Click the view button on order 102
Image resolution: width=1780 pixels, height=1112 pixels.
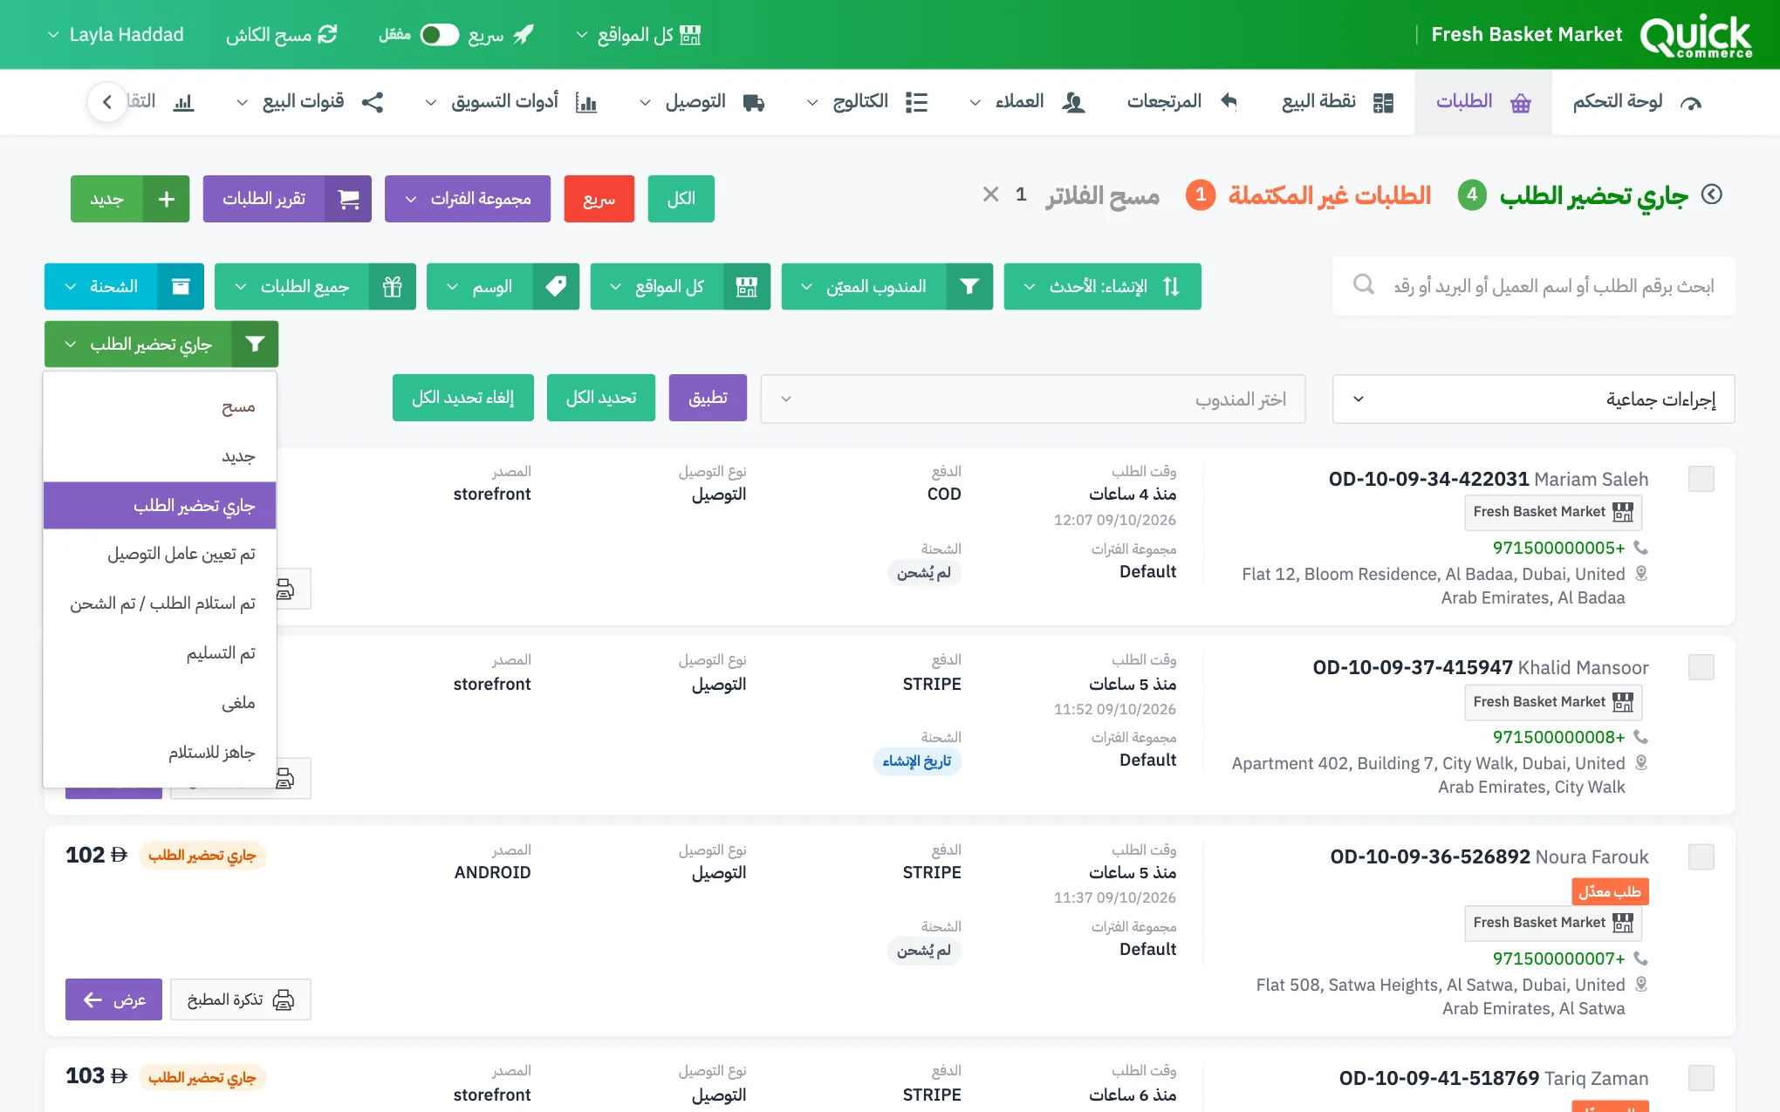pyautogui.click(x=113, y=999)
